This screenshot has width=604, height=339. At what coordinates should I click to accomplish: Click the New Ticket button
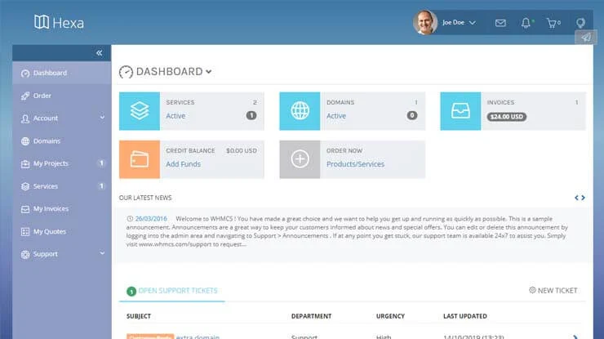coord(553,291)
